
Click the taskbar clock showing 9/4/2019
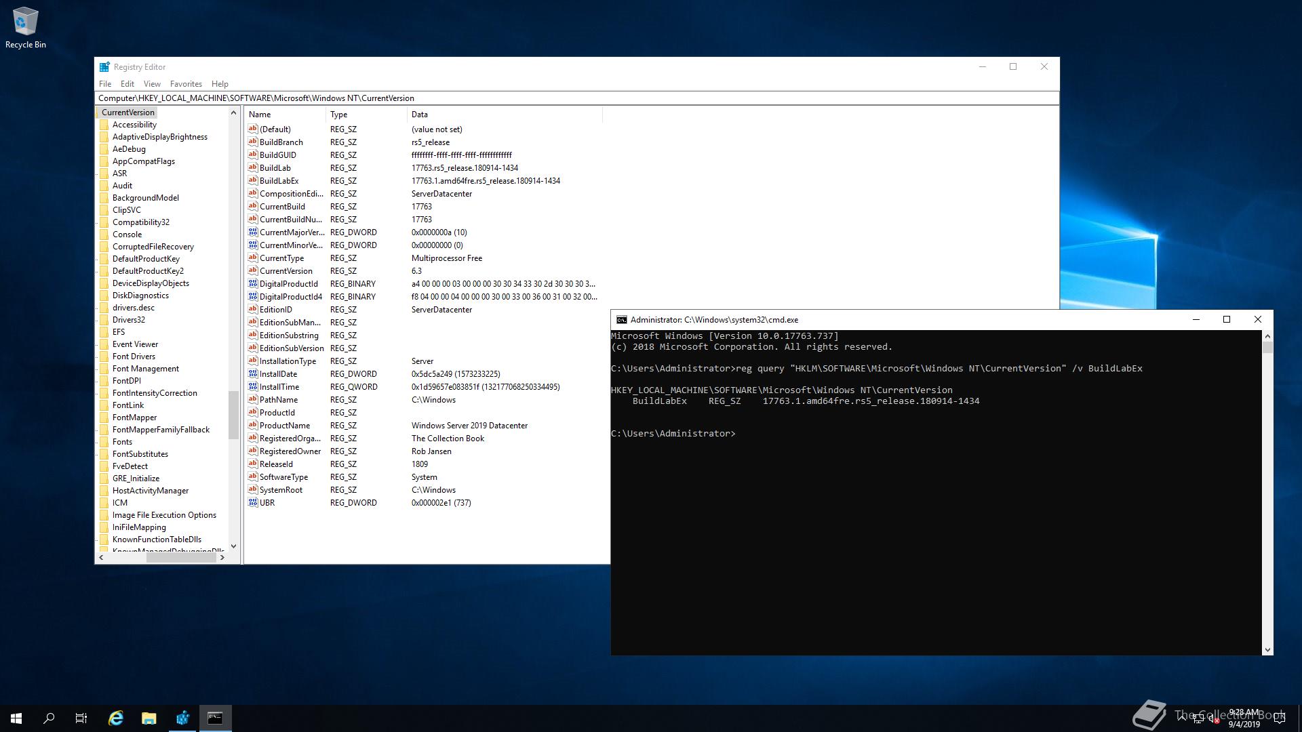pyautogui.click(x=1244, y=718)
